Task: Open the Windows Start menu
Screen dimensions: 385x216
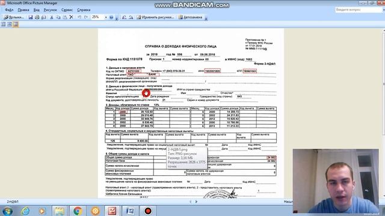Action: point(7,211)
